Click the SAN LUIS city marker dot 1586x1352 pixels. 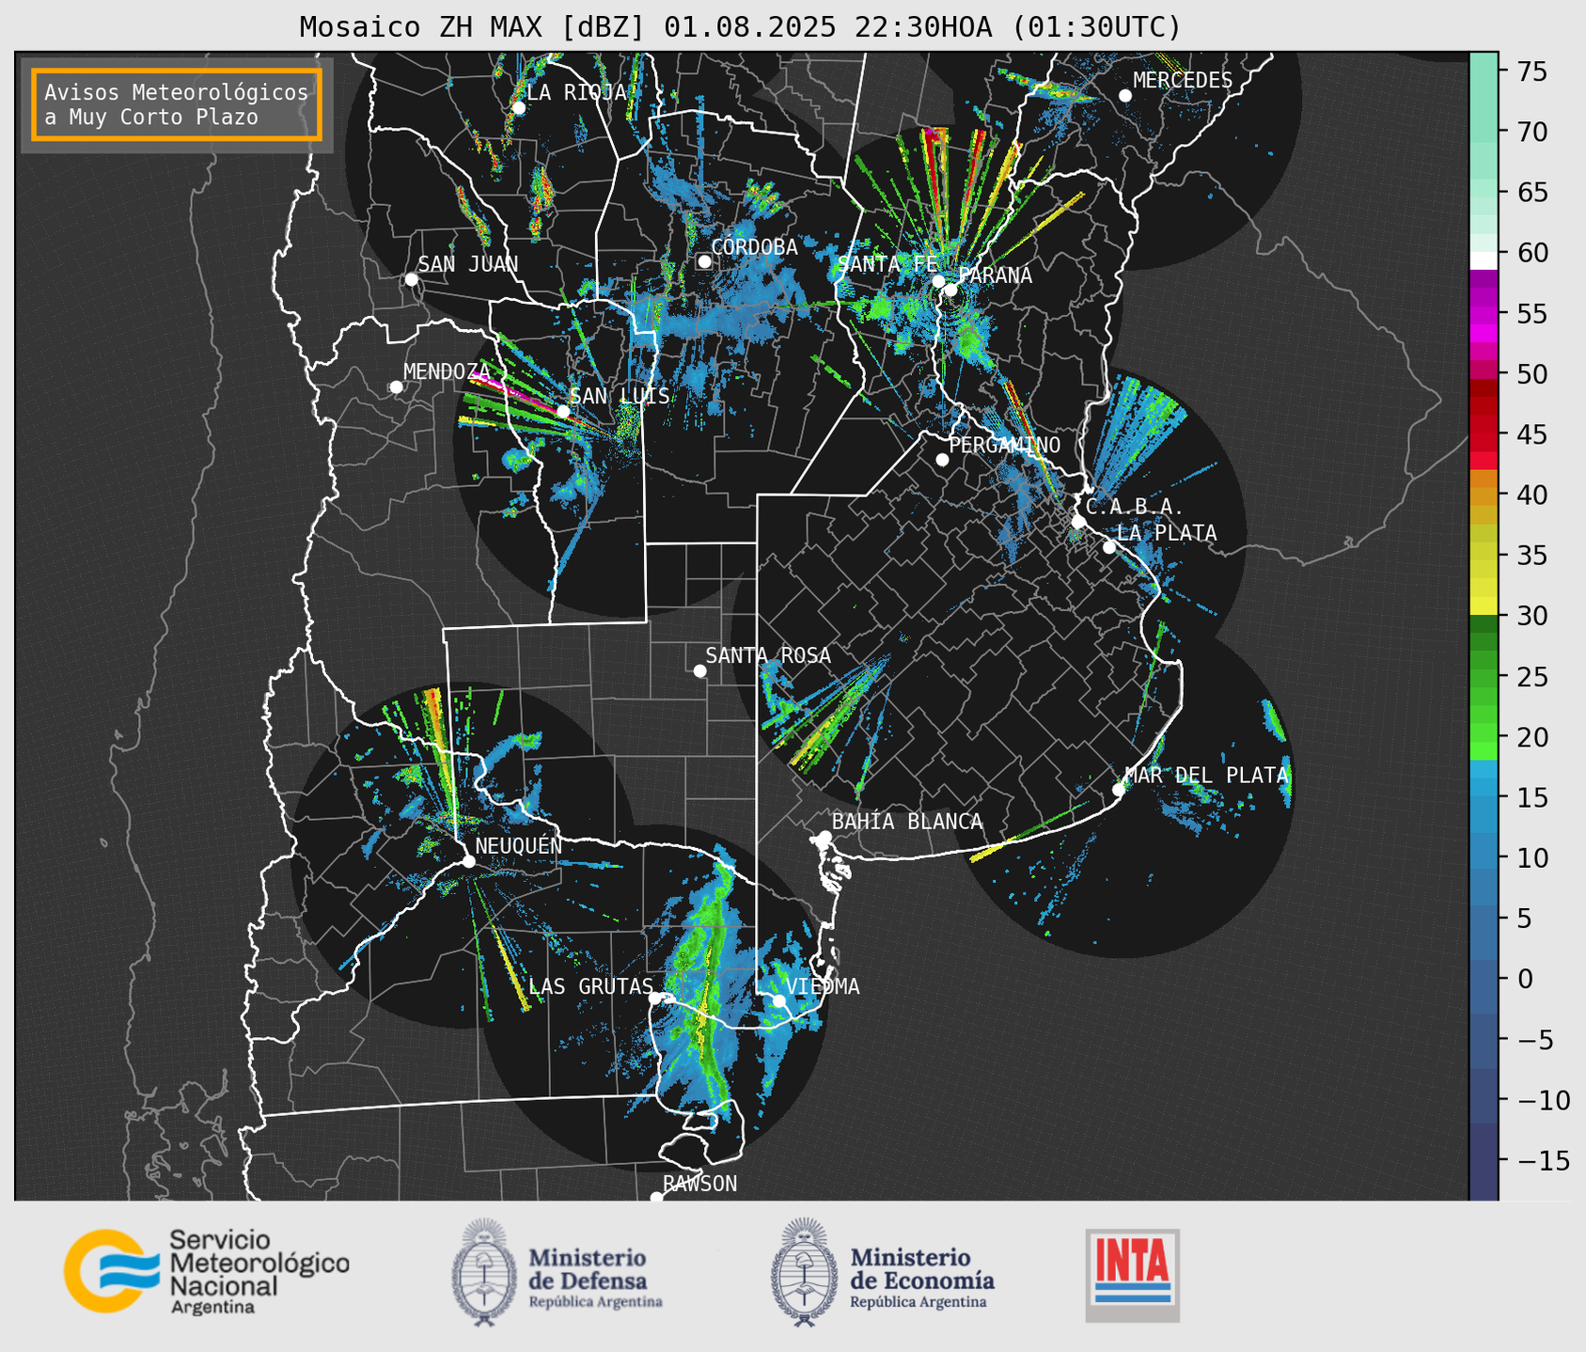coord(562,412)
